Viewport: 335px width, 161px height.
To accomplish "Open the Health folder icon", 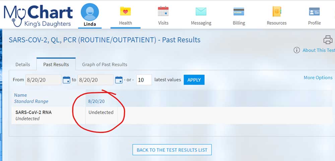I will coord(125,11).
